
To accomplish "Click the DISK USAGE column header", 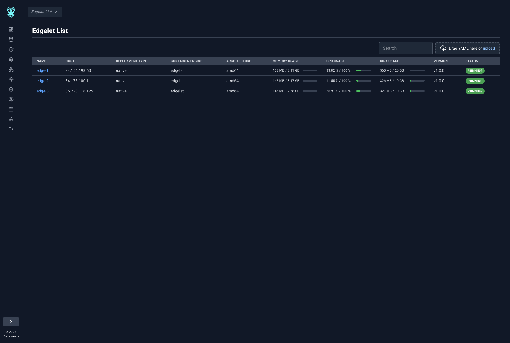I will point(389,61).
